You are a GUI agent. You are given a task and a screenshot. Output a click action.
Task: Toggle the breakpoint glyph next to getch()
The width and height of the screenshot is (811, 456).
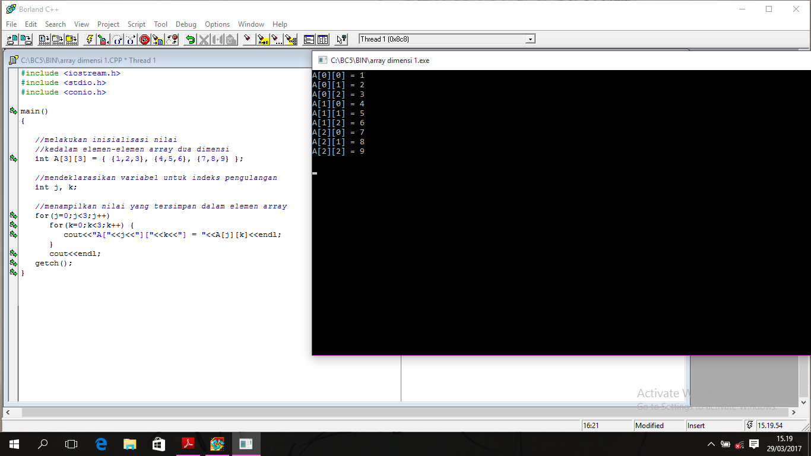coord(12,263)
